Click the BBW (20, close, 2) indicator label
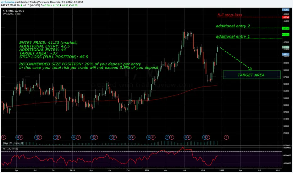Screen dimensions: 293x173 (x=13, y=143)
